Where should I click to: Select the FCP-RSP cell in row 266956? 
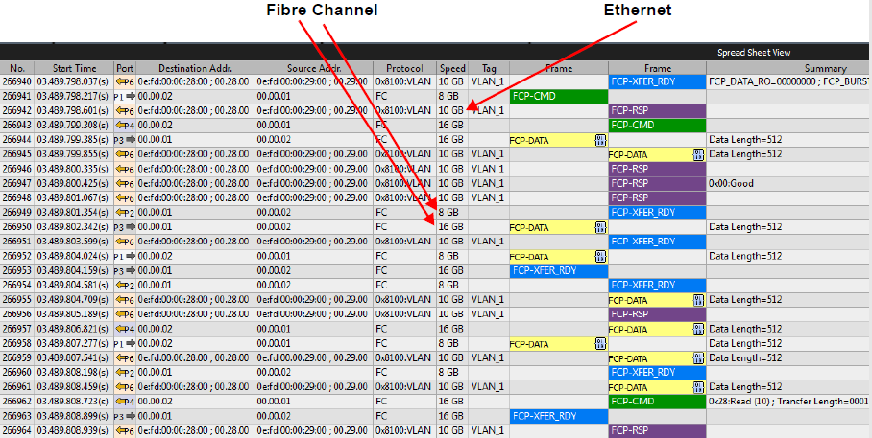pos(657,314)
